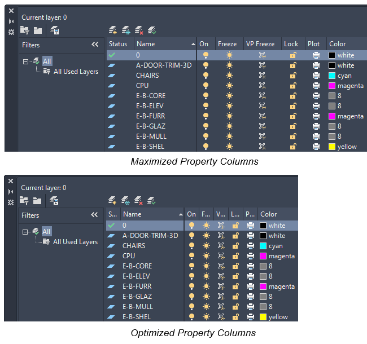This screenshot has width=367, height=344.
Task: Click Plot column header in upper panel
Action: point(316,44)
